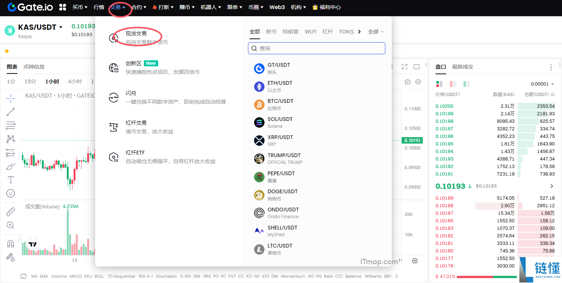The image size is (562, 283).
Task: Collapse the chart side panel arrow
Action: 20,238
